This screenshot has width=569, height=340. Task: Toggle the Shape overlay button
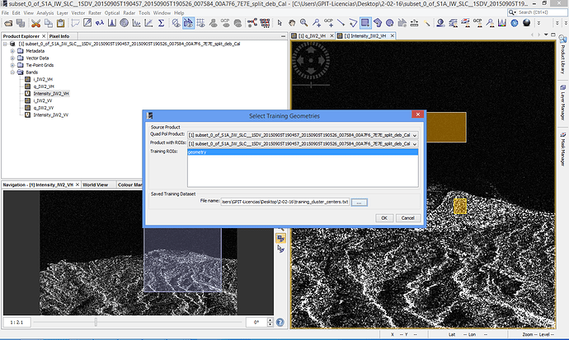[188, 23]
